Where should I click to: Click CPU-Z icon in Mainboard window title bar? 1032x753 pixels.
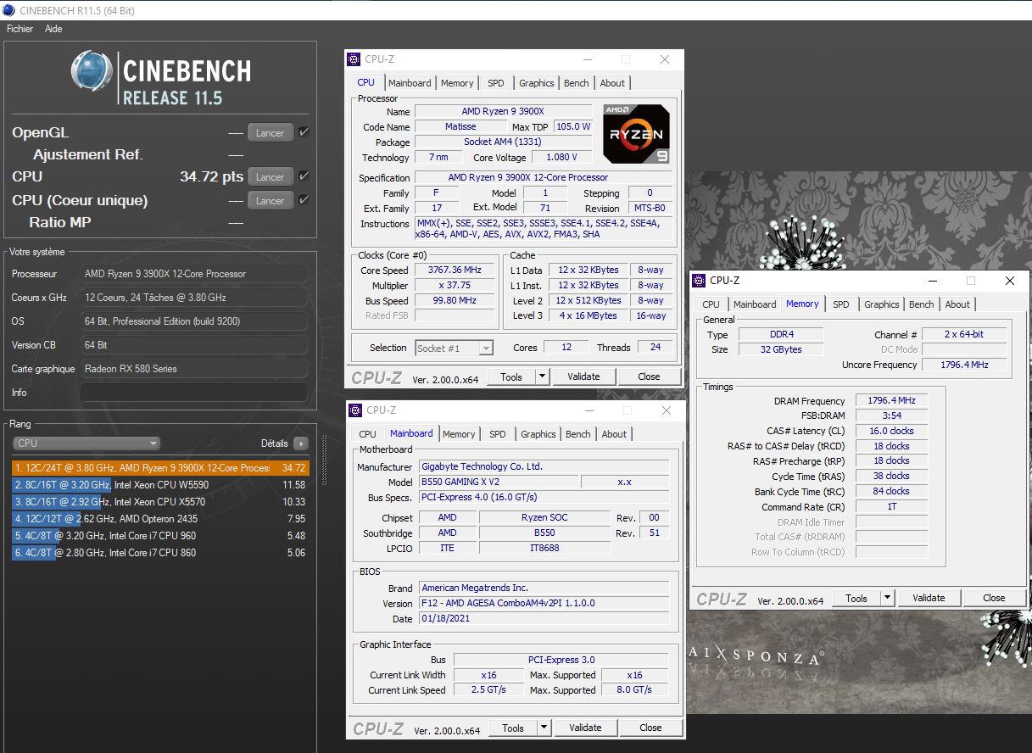(357, 410)
